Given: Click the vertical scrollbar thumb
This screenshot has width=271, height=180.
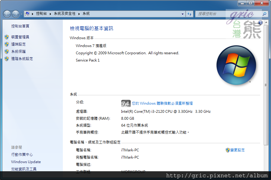Looking at the screenshot, I should [x=266, y=85].
